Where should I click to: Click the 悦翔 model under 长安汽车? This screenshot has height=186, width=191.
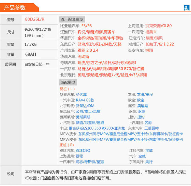[149, 51]
